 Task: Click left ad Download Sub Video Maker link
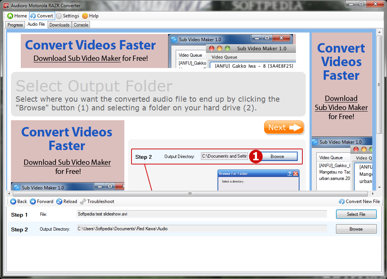pos(67,163)
